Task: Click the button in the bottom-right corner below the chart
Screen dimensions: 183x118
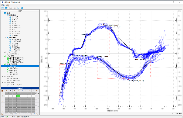Action: pyautogui.click(x=177, y=114)
